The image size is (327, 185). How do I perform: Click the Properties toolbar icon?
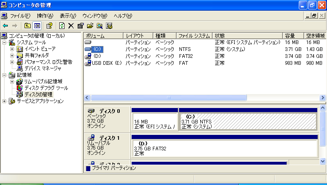point(80,26)
